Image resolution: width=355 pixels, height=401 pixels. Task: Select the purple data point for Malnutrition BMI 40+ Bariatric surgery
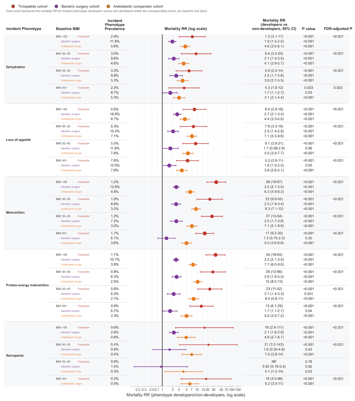pyautogui.click(x=166, y=238)
